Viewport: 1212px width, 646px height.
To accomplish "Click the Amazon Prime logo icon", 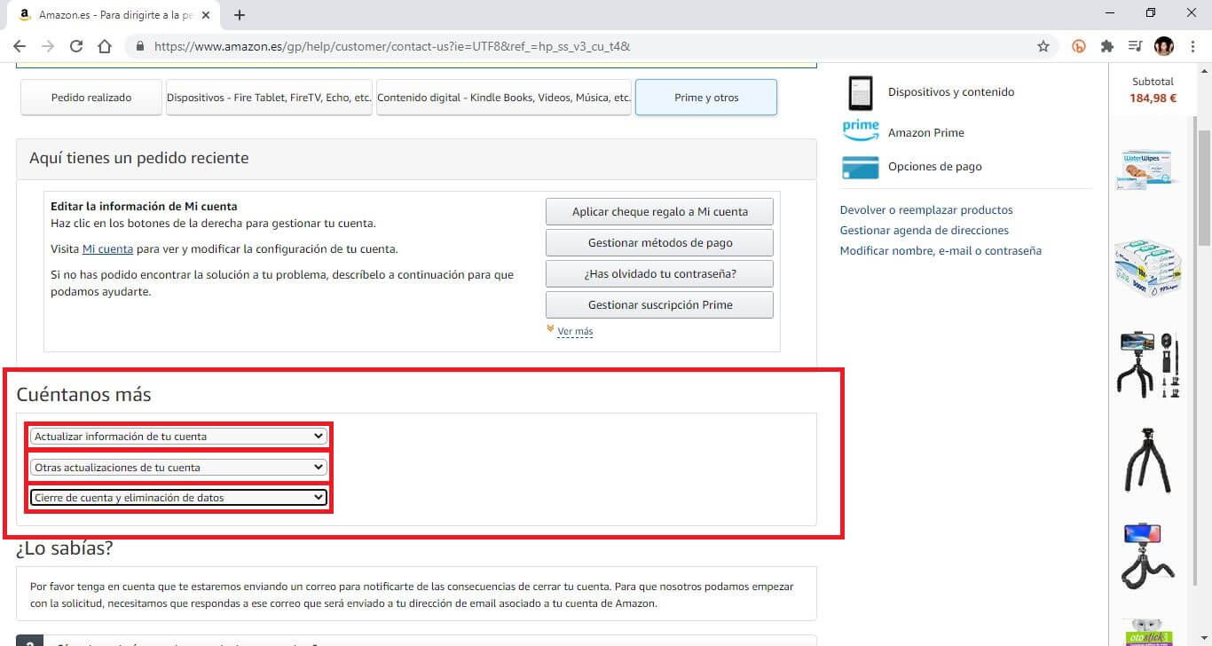I will [x=860, y=130].
